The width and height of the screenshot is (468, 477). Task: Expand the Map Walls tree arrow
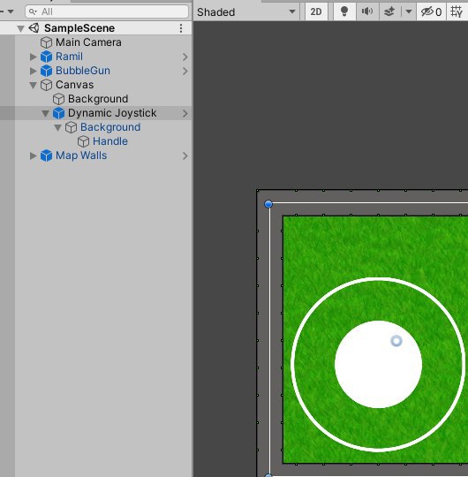(33, 155)
